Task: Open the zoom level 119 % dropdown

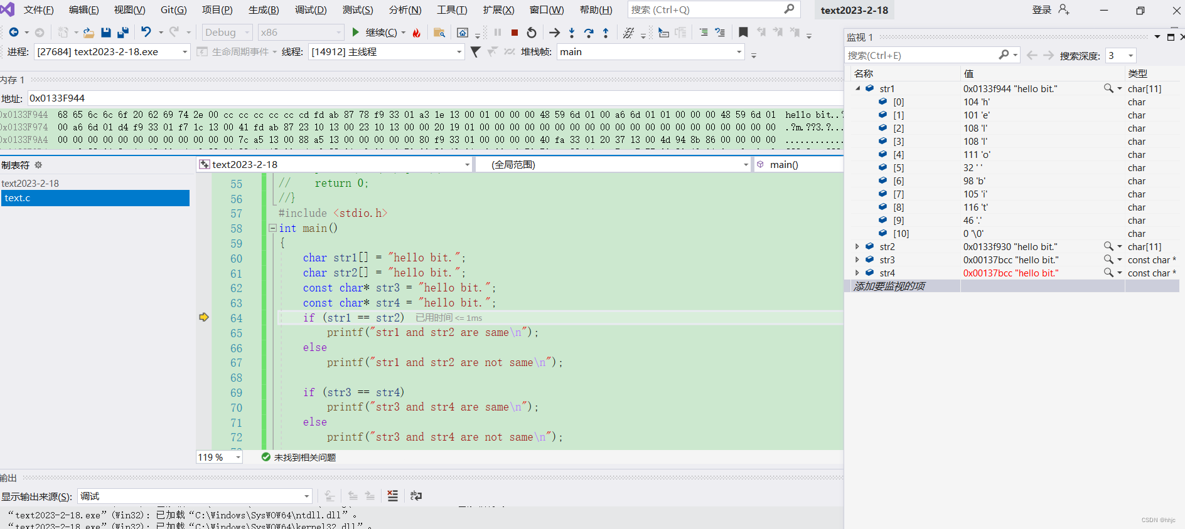Action: click(x=219, y=457)
